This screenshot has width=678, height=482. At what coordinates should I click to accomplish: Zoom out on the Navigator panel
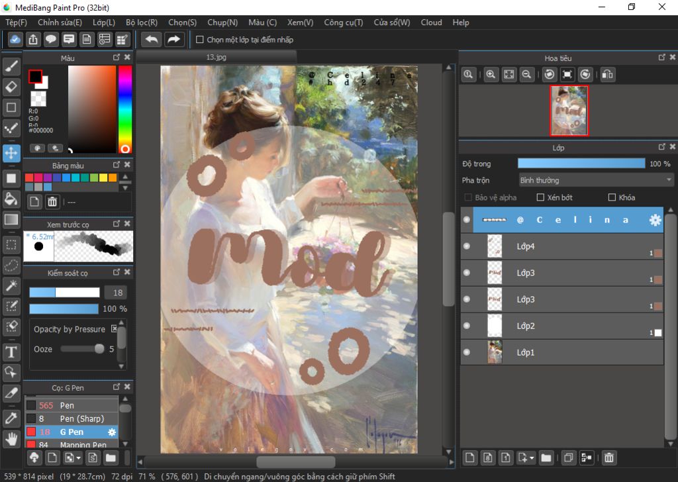pos(526,74)
